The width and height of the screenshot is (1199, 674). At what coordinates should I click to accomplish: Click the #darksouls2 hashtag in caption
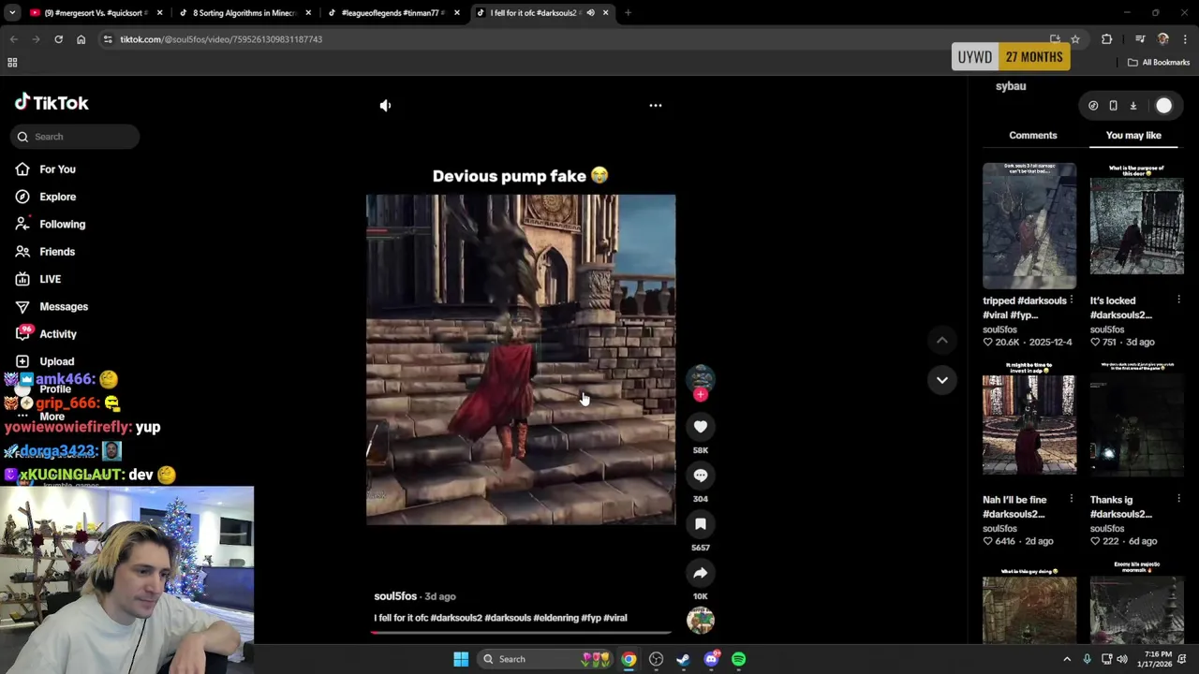point(456,618)
